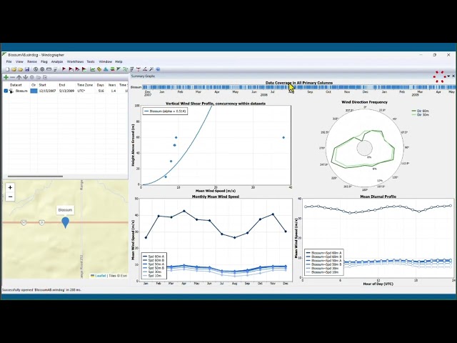
Task: Click the horizontal scrollbar under dataset table
Action: 35,177
